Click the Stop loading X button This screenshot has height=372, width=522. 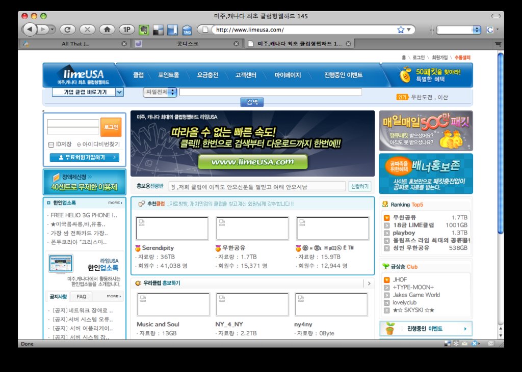[x=87, y=30]
